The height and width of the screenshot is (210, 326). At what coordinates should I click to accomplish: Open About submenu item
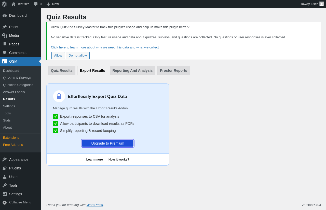[x=20, y=128]
